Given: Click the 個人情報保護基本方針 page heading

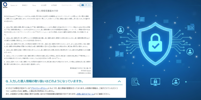Looking at the screenshot, I should pyautogui.click(x=47, y=11).
